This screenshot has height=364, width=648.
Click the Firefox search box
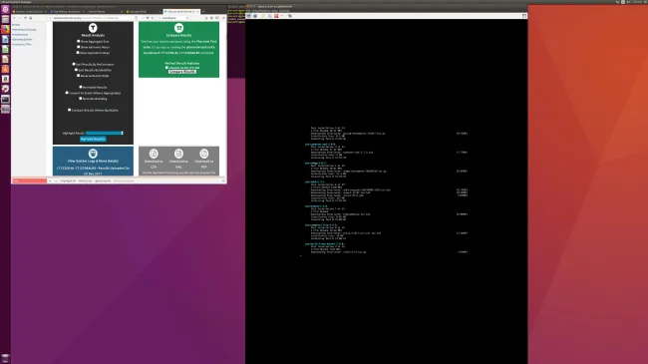(174, 18)
